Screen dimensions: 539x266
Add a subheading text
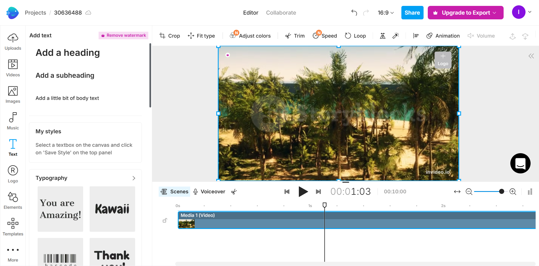[65, 75]
